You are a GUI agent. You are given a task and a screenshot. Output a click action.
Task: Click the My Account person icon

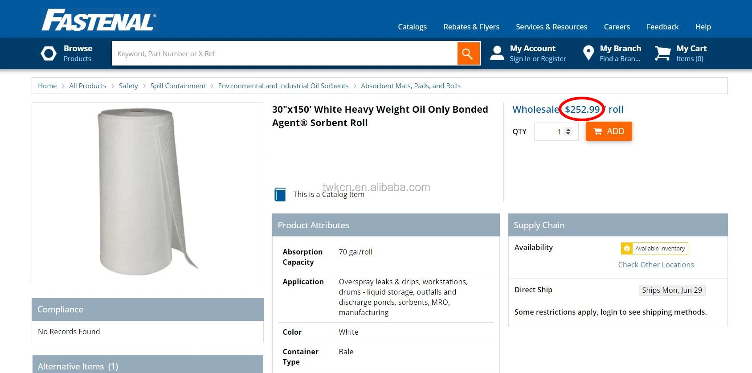pyautogui.click(x=497, y=53)
